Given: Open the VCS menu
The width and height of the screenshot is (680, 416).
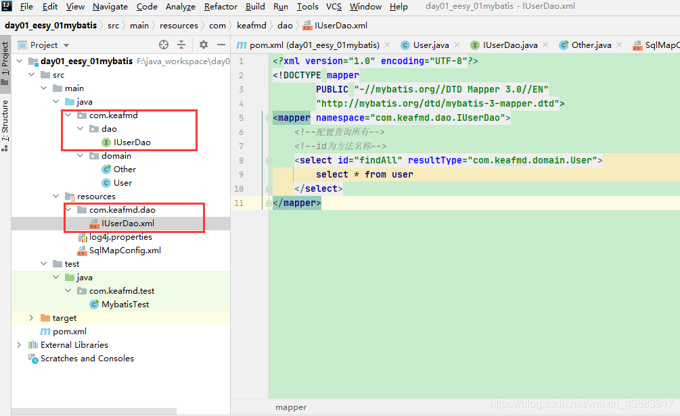Looking at the screenshot, I should [x=334, y=7].
